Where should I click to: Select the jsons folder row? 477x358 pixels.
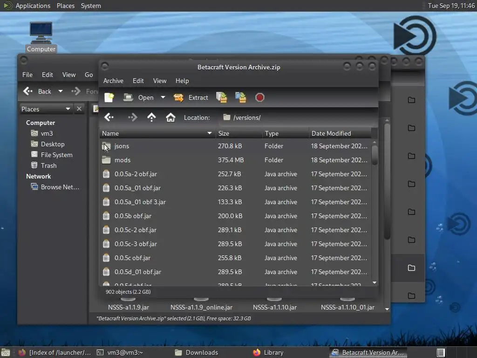coord(235,146)
